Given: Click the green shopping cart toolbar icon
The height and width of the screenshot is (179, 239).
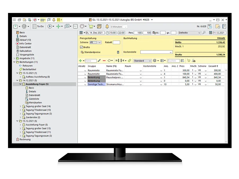Looking at the screenshot, I should [x=91, y=26].
